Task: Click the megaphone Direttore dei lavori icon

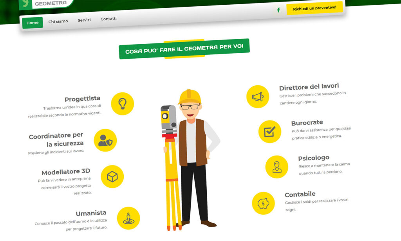Action: coord(258,97)
